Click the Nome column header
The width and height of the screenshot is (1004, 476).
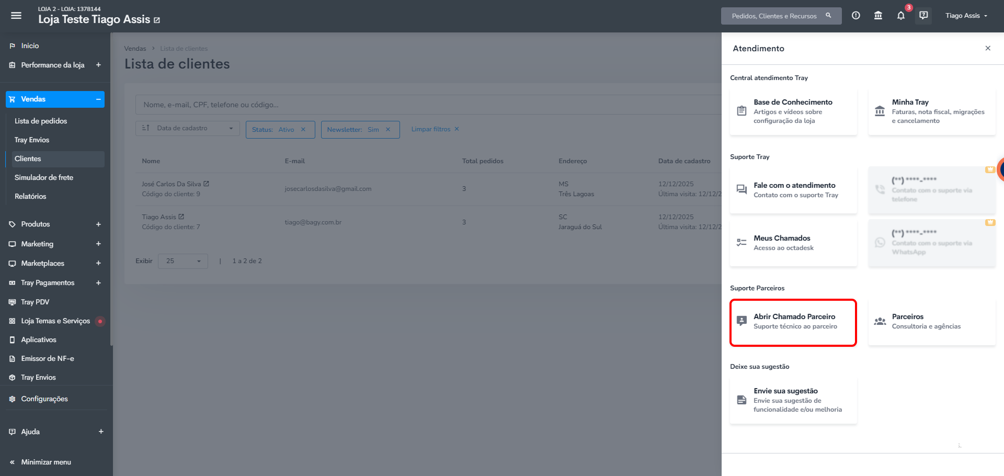tap(151, 161)
